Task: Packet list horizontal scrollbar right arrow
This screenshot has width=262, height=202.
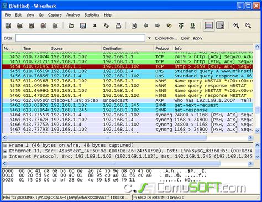Action: [x=250, y=138]
